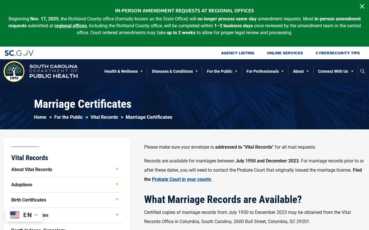
Task: Open the Probate Court in your county link
Action: 182,179
